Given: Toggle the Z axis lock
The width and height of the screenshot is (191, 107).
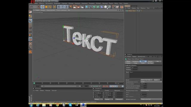Looking at the screenshot, I should pyautogui.click(x=66, y=7).
